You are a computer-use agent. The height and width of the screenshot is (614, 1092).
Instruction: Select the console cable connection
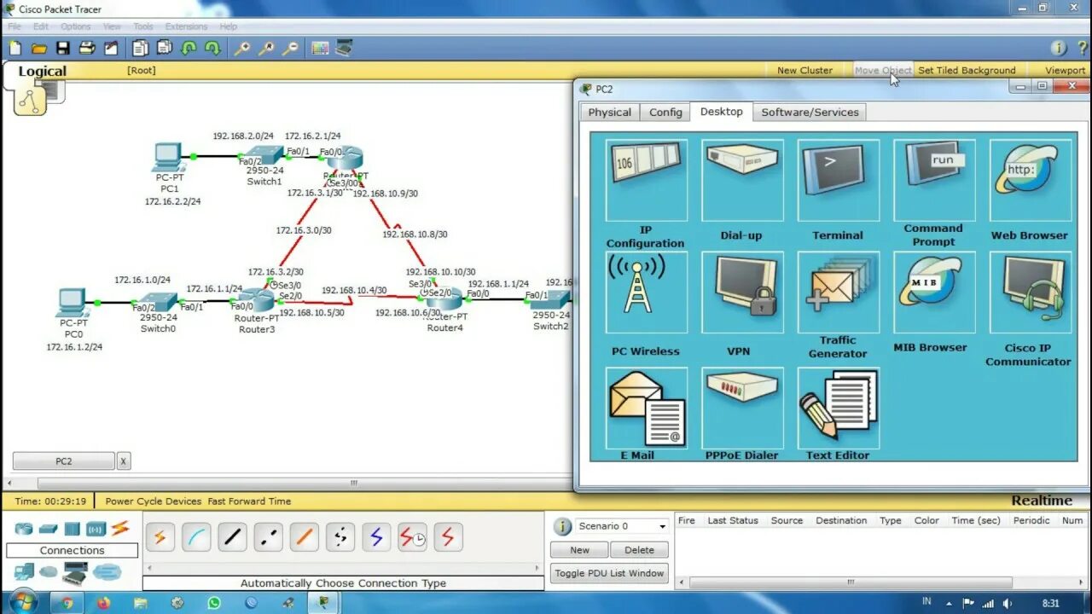[x=196, y=537]
